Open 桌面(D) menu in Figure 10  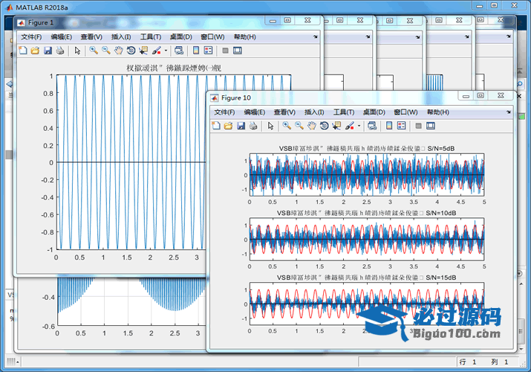(x=374, y=112)
